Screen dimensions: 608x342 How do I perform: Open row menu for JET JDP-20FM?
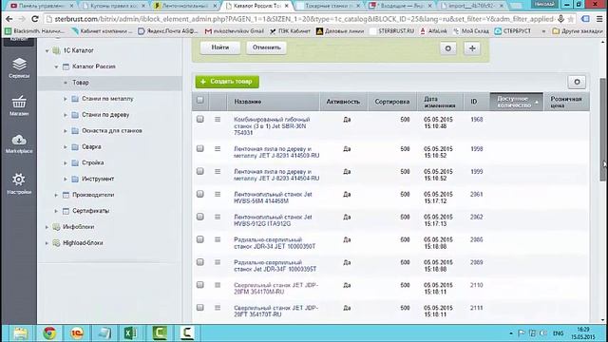point(218,285)
